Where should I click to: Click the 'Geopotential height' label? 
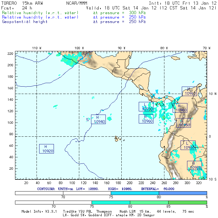25,22
